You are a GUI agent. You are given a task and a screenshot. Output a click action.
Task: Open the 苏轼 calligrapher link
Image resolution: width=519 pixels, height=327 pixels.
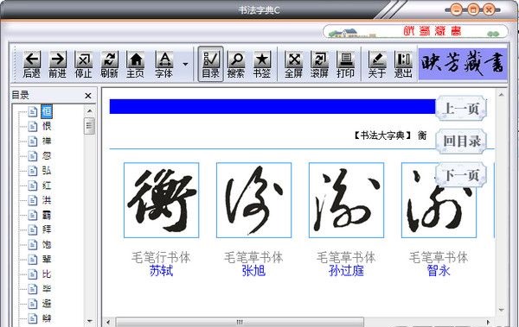tap(161, 271)
